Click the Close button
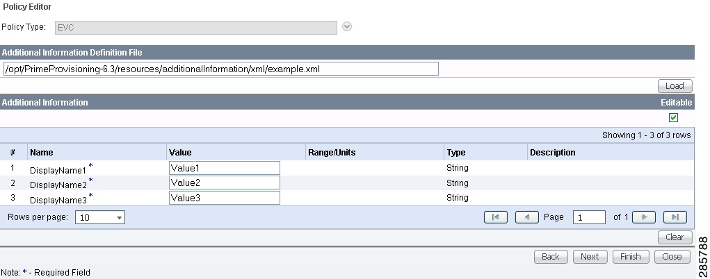710x279 pixels. click(x=672, y=256)
